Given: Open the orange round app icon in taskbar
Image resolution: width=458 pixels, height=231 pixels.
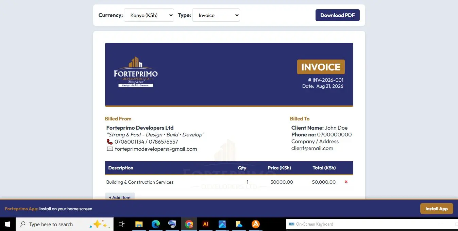Looking at the screenshot, I should click(x=256, y=224).
